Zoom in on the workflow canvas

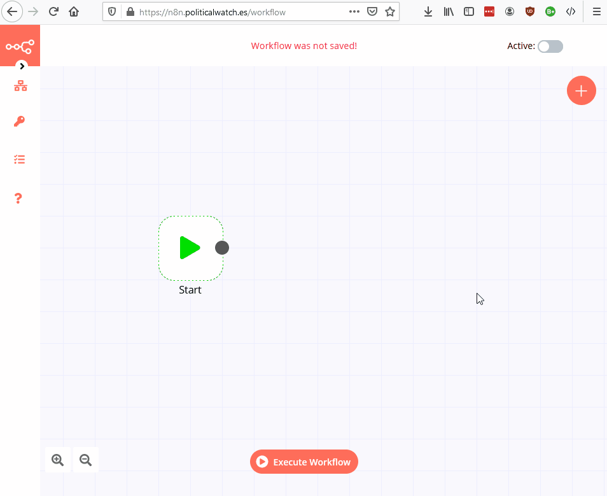[x=58, y=460]
